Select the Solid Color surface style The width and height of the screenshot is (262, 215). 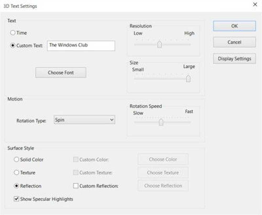(17, 159)
